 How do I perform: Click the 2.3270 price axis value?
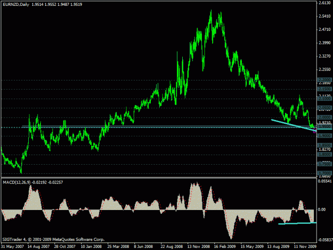[x=325, y=57]
